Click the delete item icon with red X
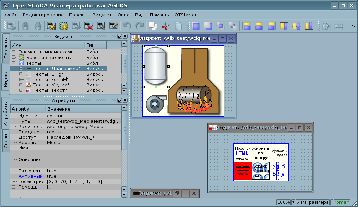The width and height of the screenshot is (358, 207). (89, 26)
